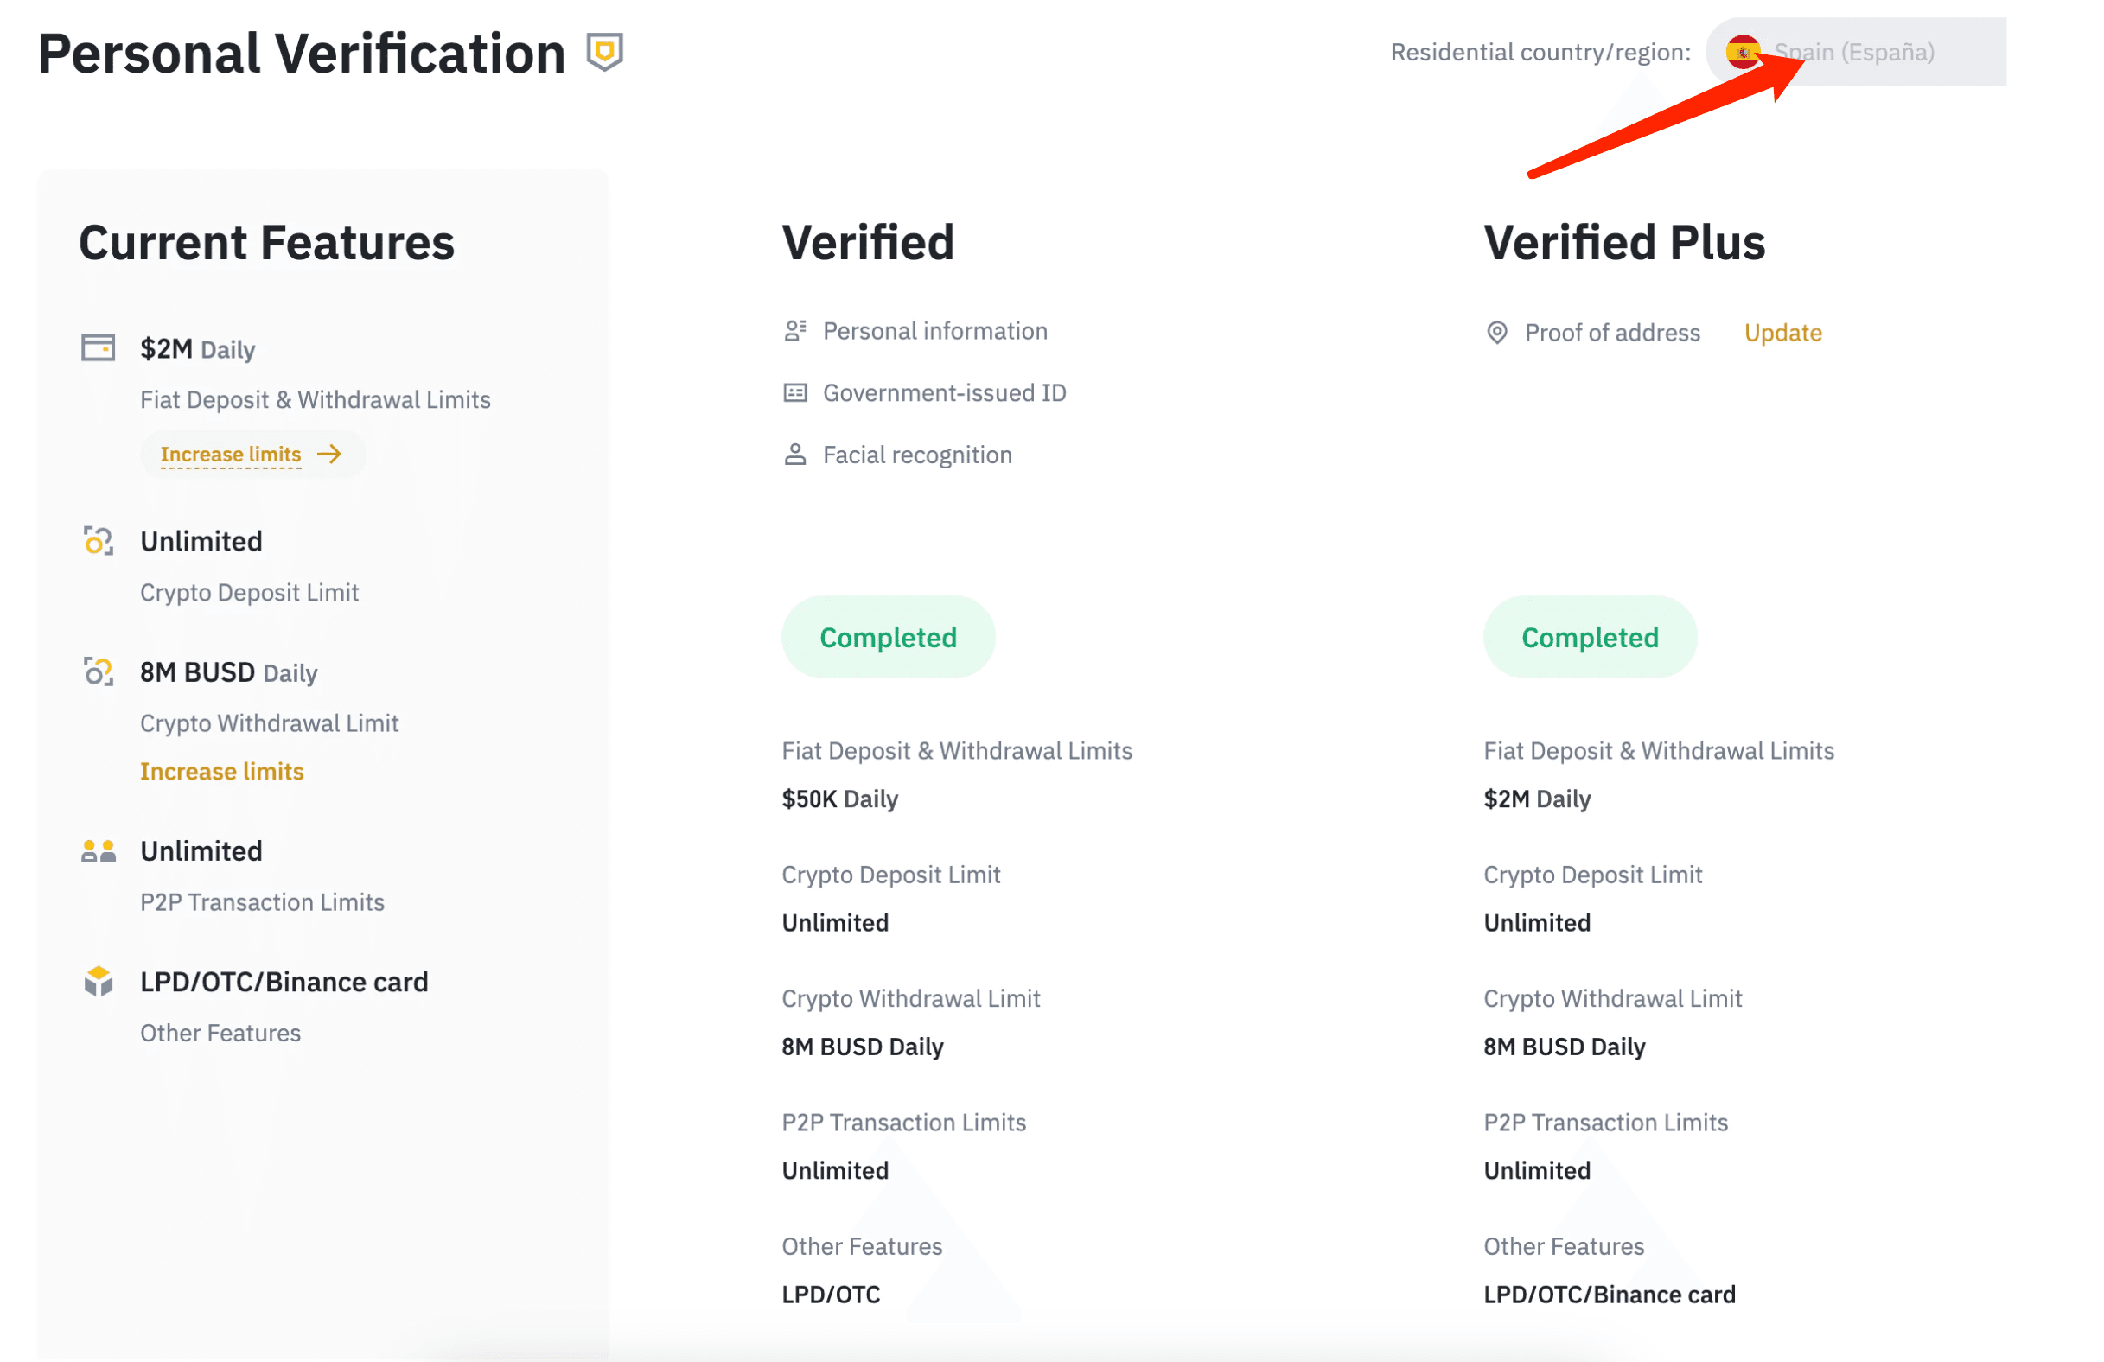2104x1362 pixels.
Task: Click the Government-issued ID card icon
Action: pos(794,392)
